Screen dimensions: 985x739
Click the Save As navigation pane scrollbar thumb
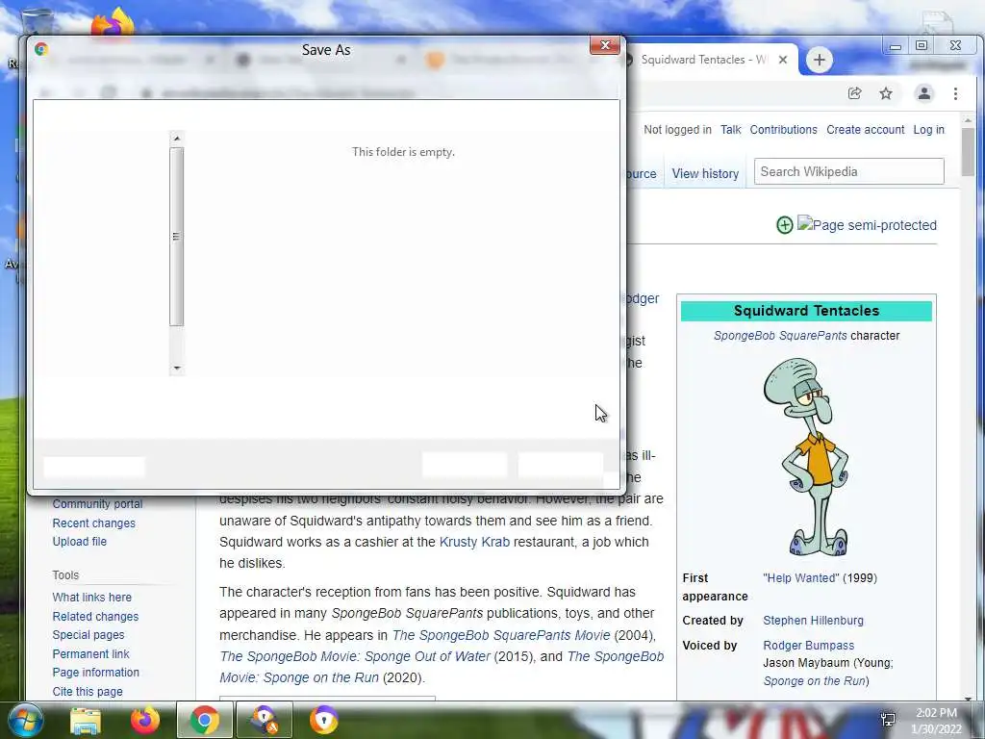(x=177, y=237)
